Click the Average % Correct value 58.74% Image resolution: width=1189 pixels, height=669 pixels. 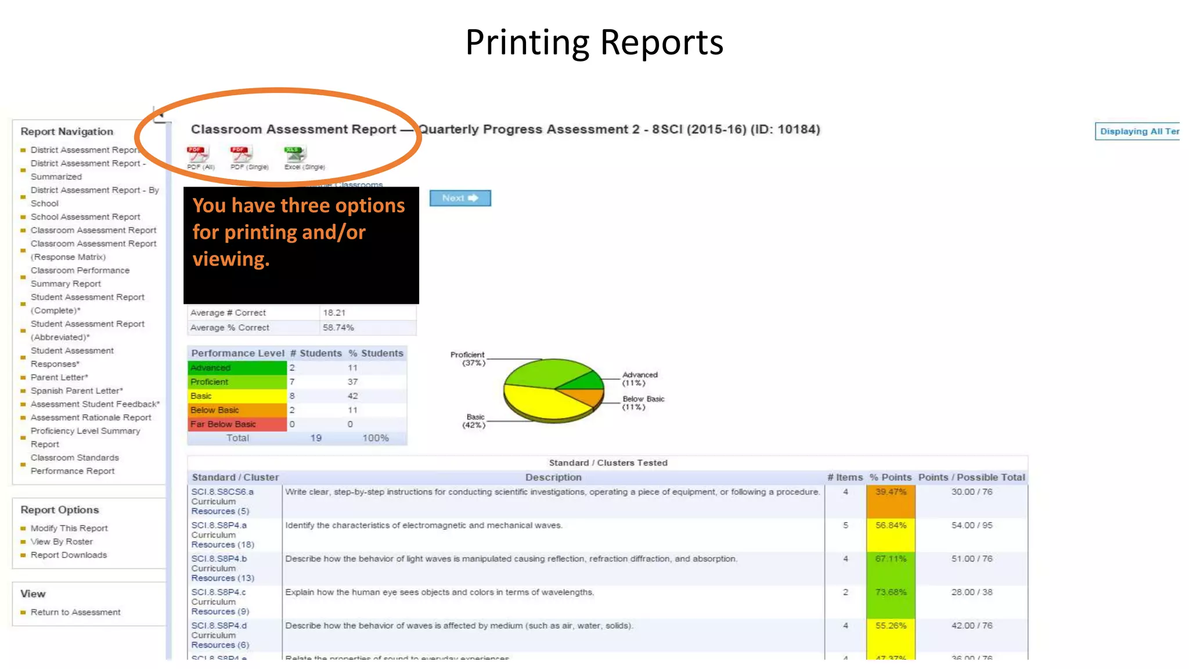pos(338,328)
